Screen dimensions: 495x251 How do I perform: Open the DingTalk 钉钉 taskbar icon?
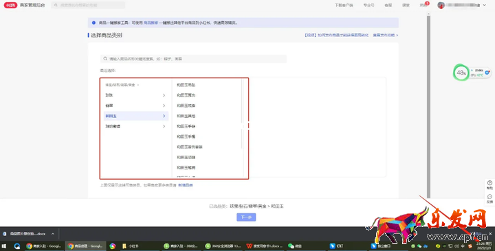(336, 246)
